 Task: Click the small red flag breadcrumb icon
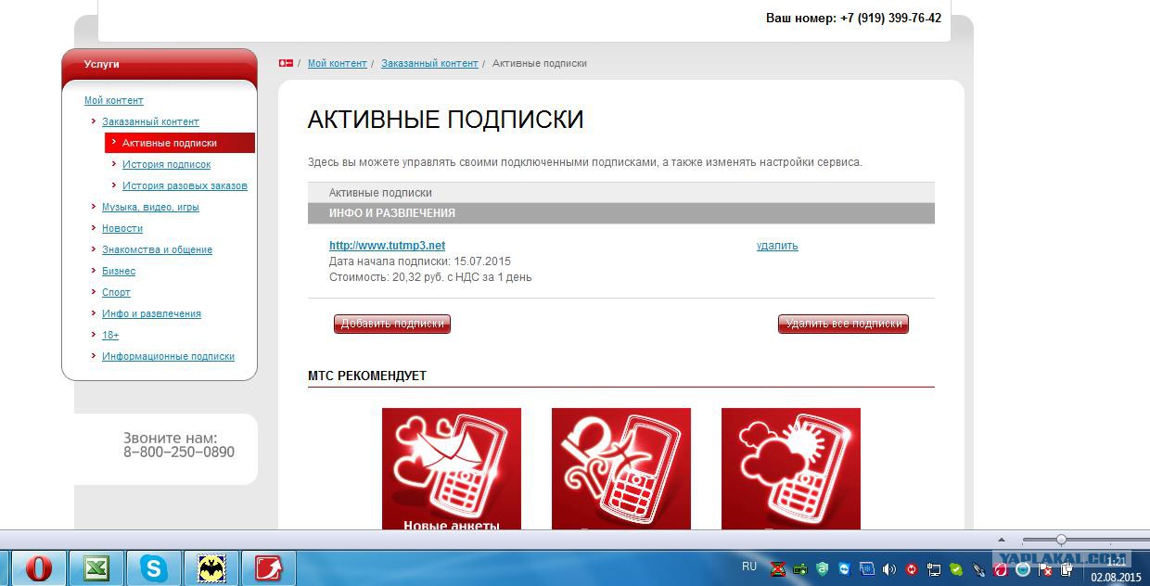(286, 63)
